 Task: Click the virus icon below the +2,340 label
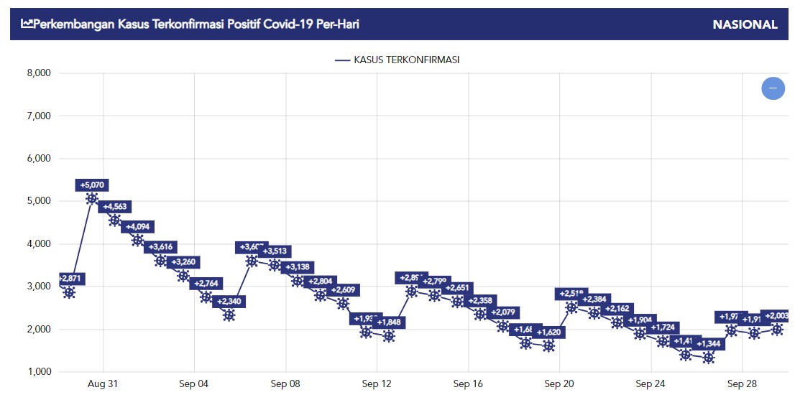[x=229, y=315]
